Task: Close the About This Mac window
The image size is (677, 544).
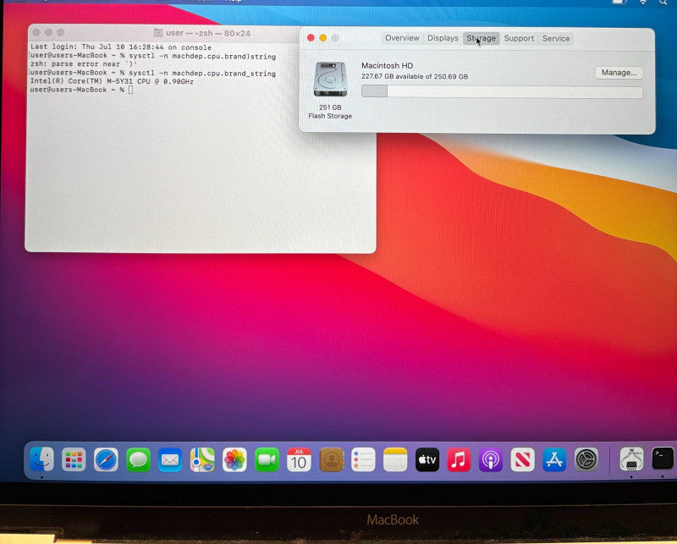Action: coord(311,38)
